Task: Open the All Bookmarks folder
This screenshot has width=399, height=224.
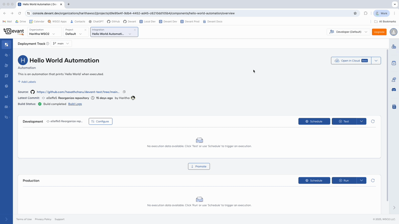Action: click(385, 22)
